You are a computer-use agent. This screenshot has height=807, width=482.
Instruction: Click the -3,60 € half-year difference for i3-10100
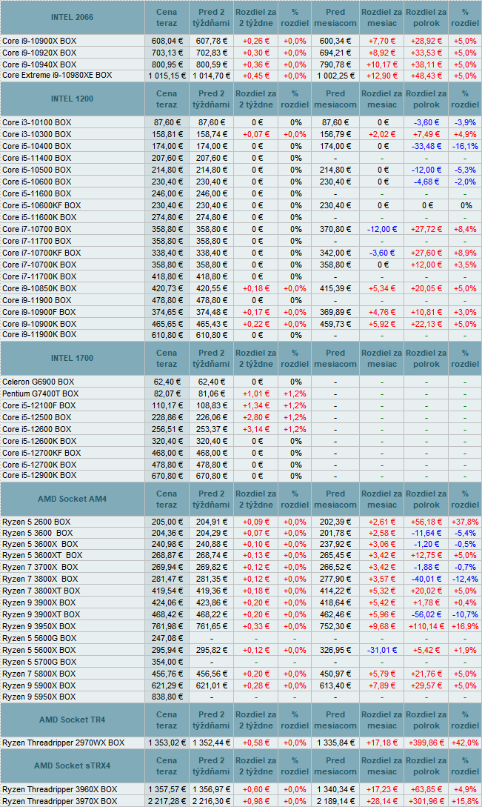(x=426, y=122)
